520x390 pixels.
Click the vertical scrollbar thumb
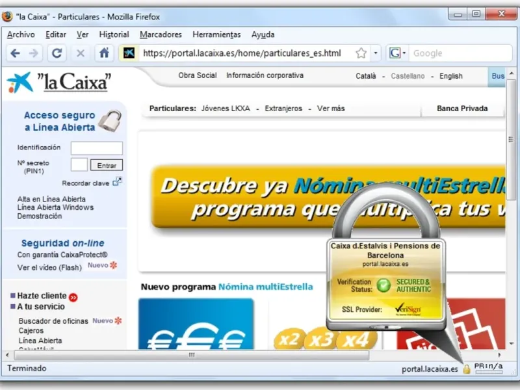pos(511,139)
